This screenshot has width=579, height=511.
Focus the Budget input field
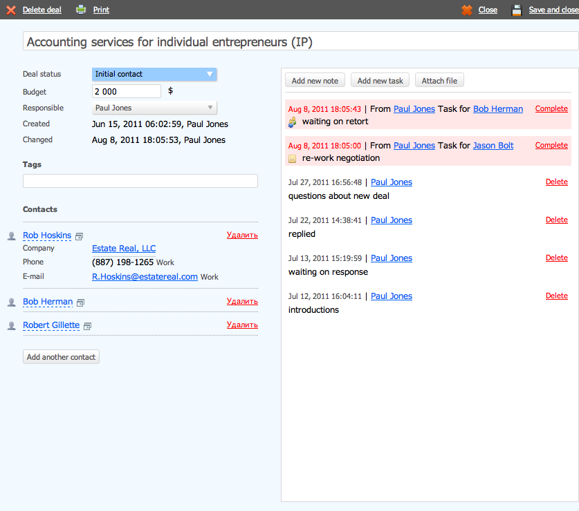[126, 91]
